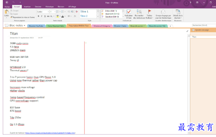Switch to the Historique ribbon tab
This screenshot has width=216, height=137.
point(50,7)
